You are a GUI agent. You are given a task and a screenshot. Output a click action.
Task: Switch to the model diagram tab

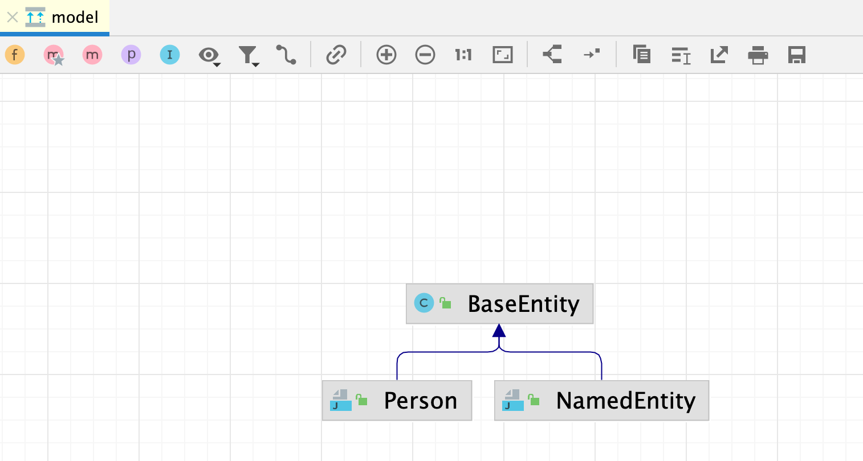(68, 17)
